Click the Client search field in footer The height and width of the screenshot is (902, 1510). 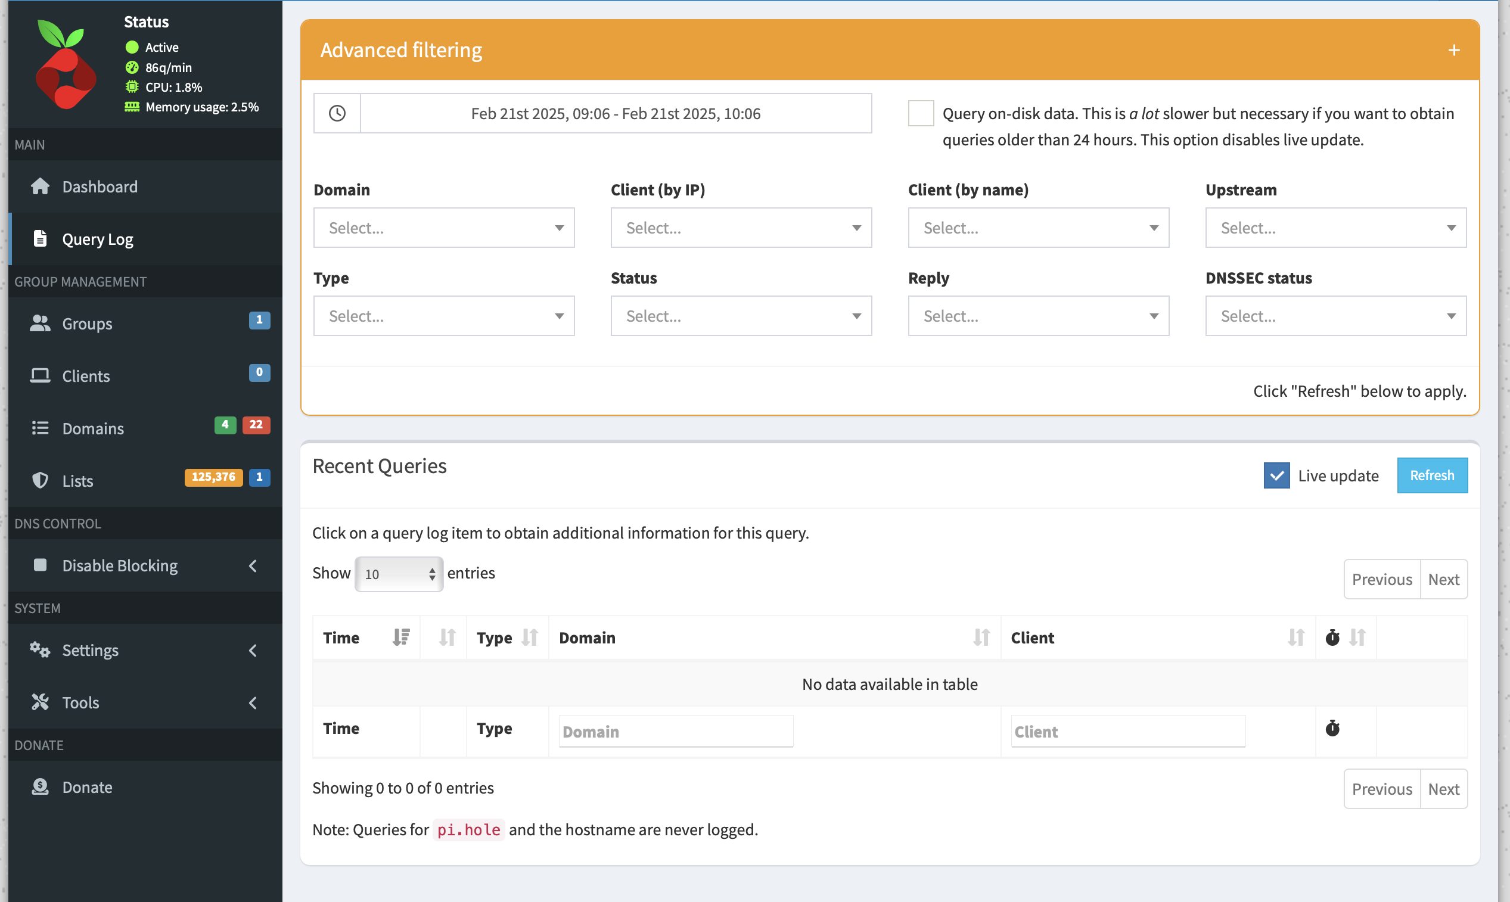click(x=1127, y=731)
